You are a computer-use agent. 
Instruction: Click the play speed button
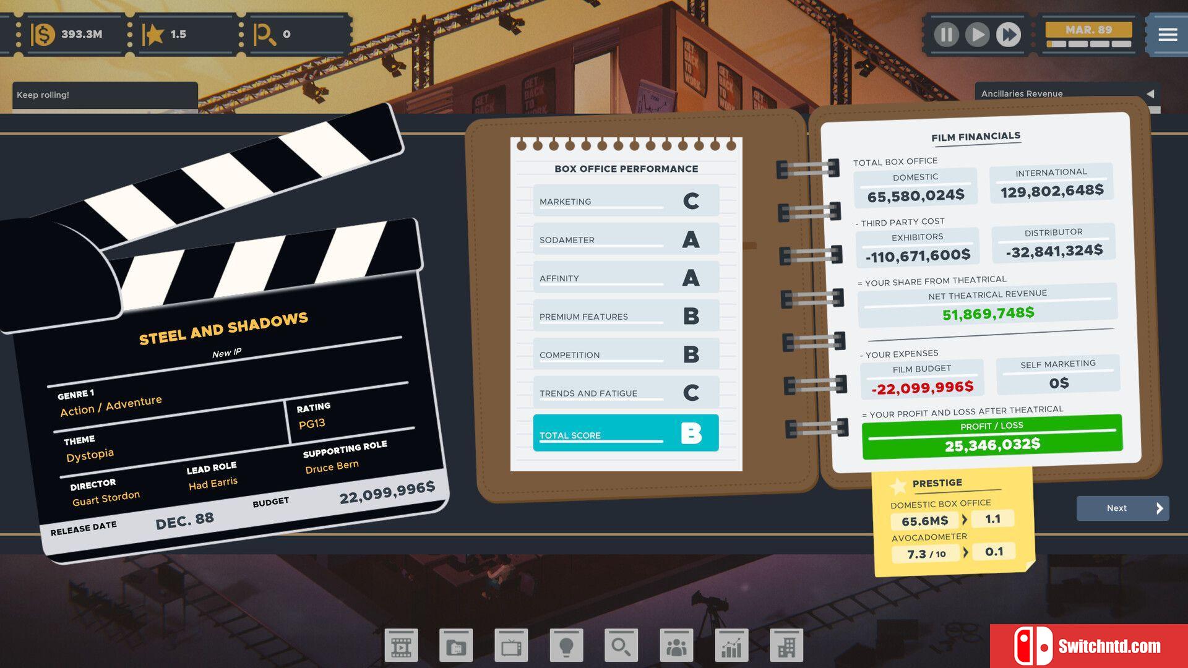click(978, 34)
